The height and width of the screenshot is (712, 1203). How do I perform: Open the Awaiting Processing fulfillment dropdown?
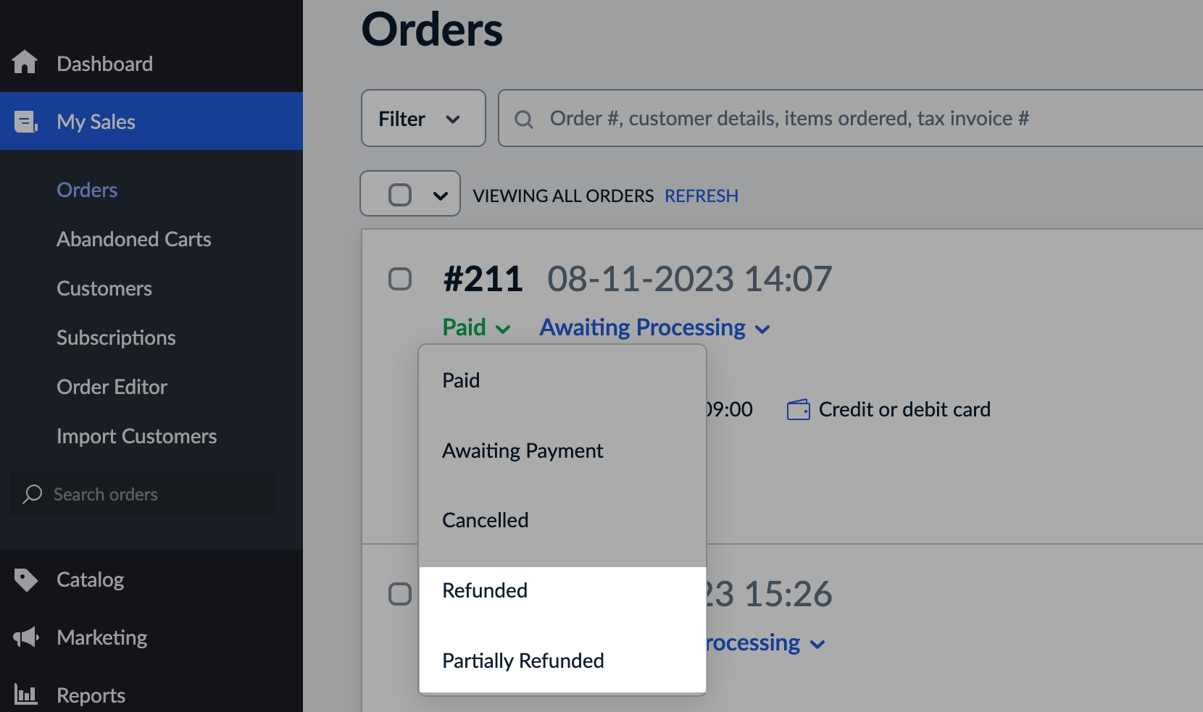point(653,327)
